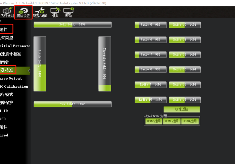Click the Yaw (ch4) horizontal bar
This screenshot has width=235, height=164.
73,104
